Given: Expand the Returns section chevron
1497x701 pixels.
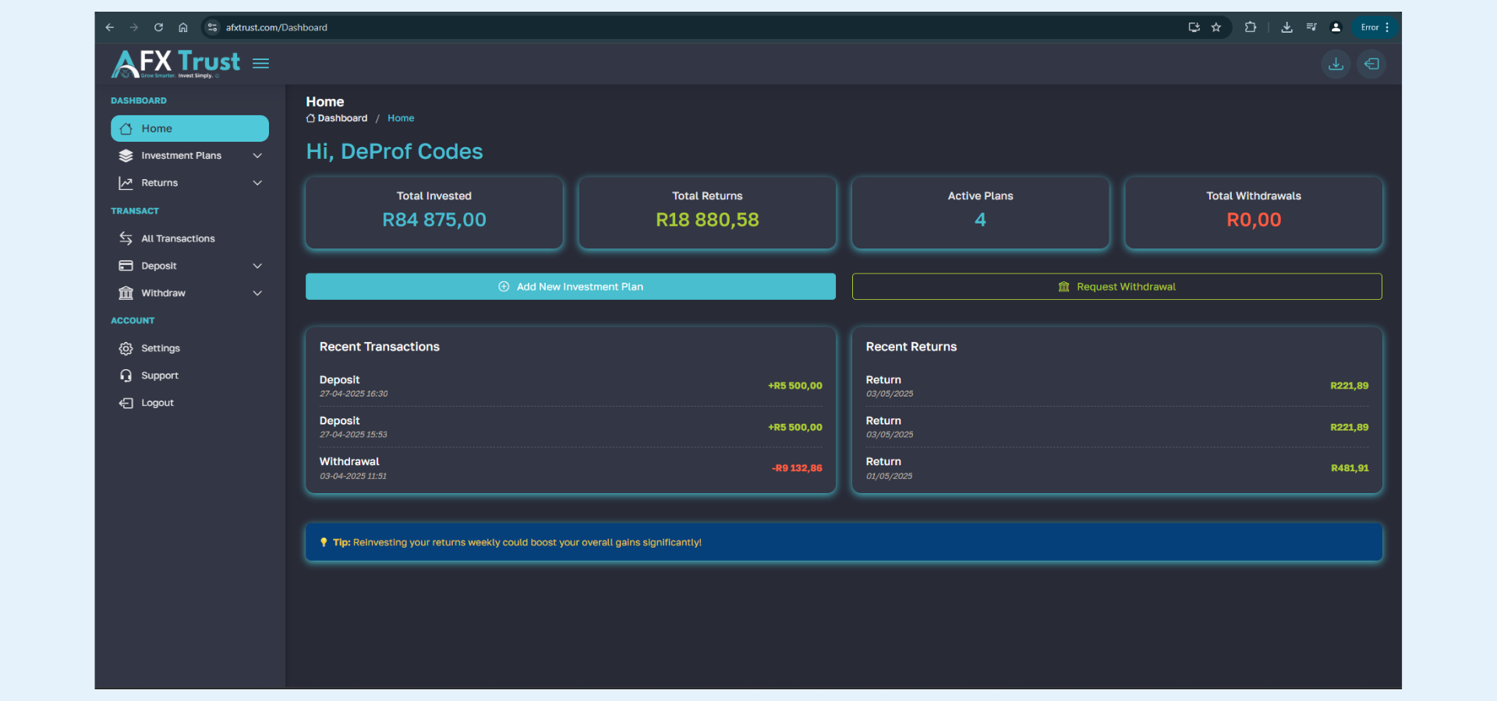Looking at the screenshot, I should [257, 183].
